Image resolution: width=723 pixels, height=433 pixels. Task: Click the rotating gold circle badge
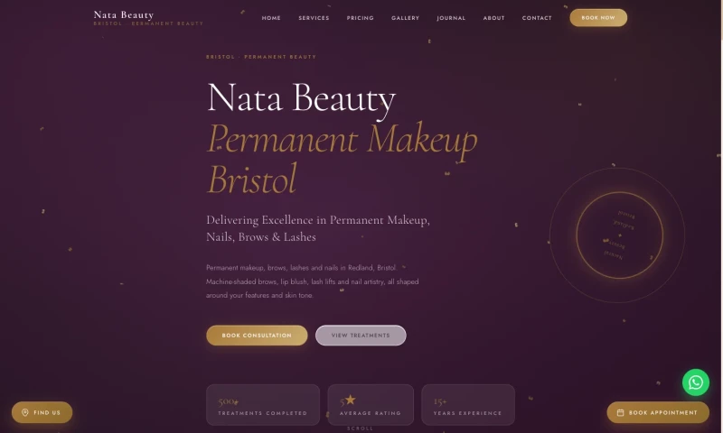click(619, 235)
